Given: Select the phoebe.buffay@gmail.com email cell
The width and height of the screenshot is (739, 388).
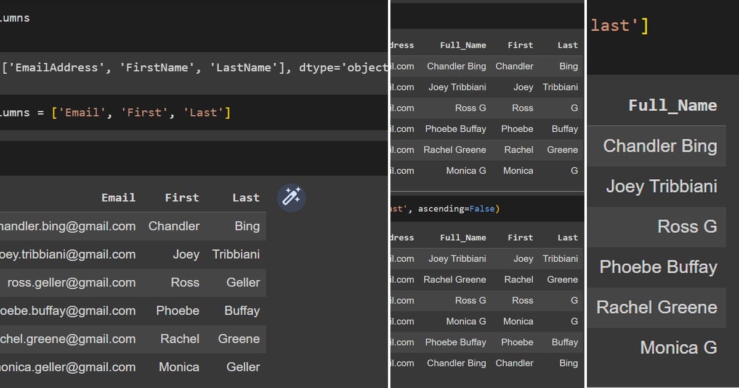Looking at the screenshot, I should [68, 311].
